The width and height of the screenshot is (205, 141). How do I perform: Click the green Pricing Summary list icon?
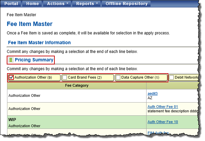(11, 60)
